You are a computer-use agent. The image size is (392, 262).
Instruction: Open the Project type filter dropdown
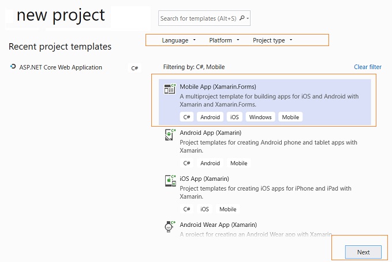[272, 40]
